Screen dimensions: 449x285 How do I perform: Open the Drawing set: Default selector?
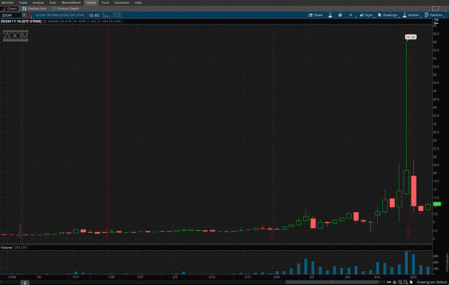point(432,283)
